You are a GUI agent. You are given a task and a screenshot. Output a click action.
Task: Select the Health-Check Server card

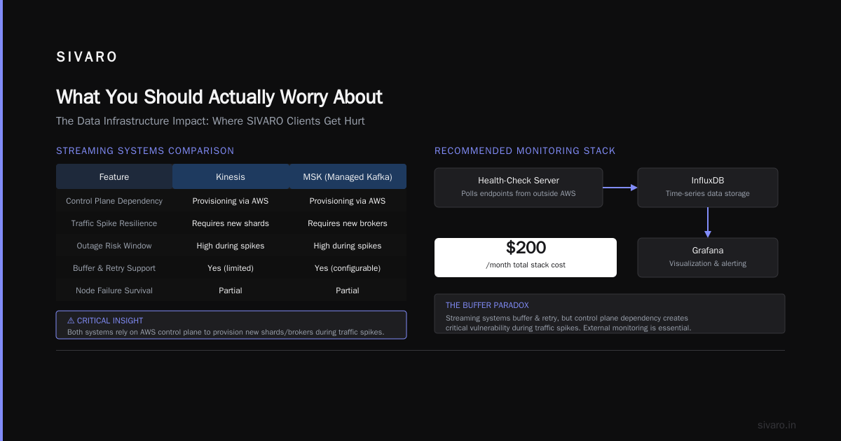(519, 188)
